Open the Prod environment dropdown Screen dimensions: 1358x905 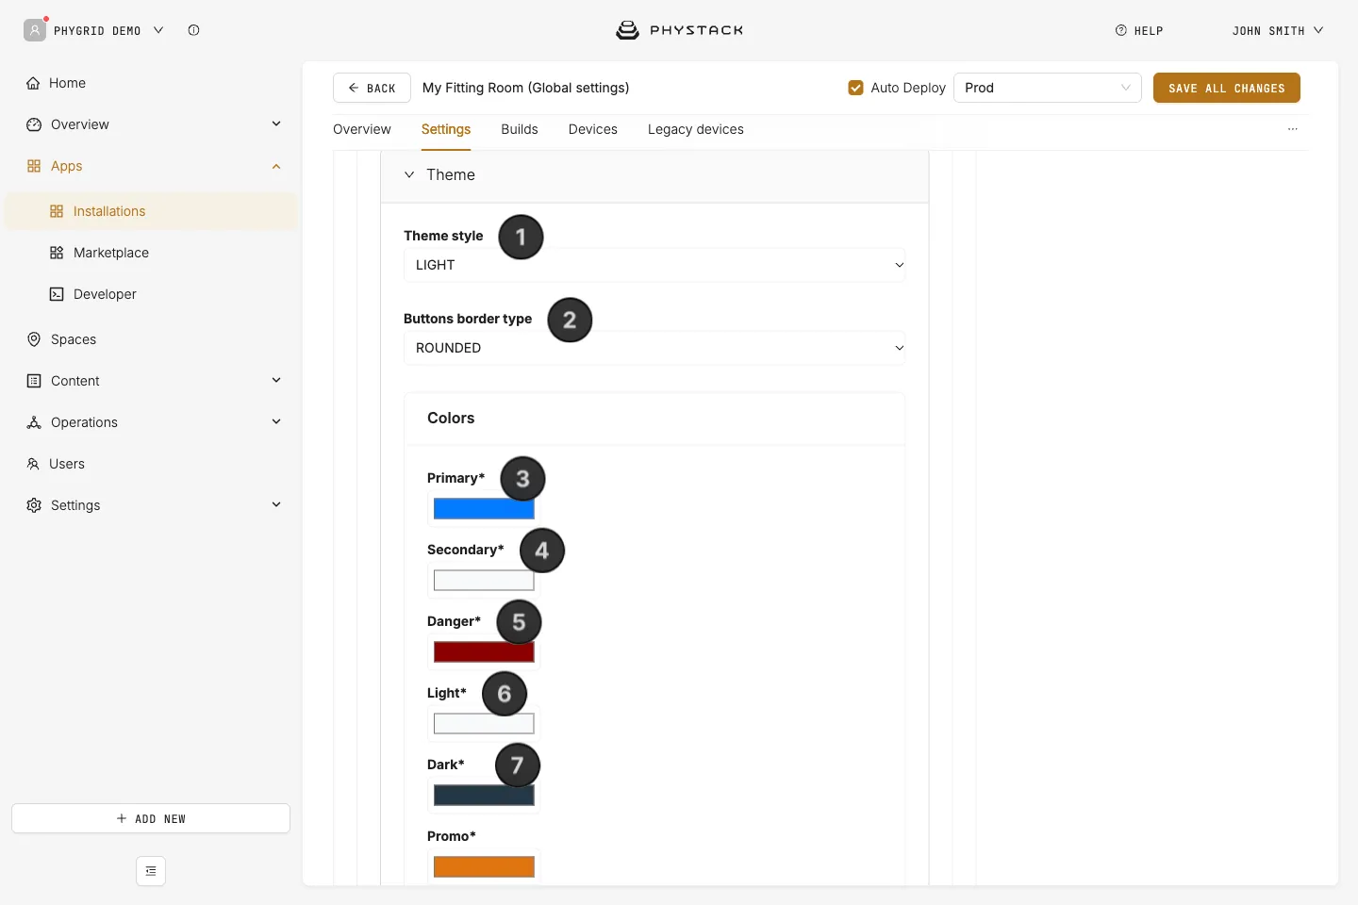1048,88
